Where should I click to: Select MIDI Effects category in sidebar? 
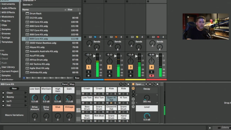click(8, 12)
